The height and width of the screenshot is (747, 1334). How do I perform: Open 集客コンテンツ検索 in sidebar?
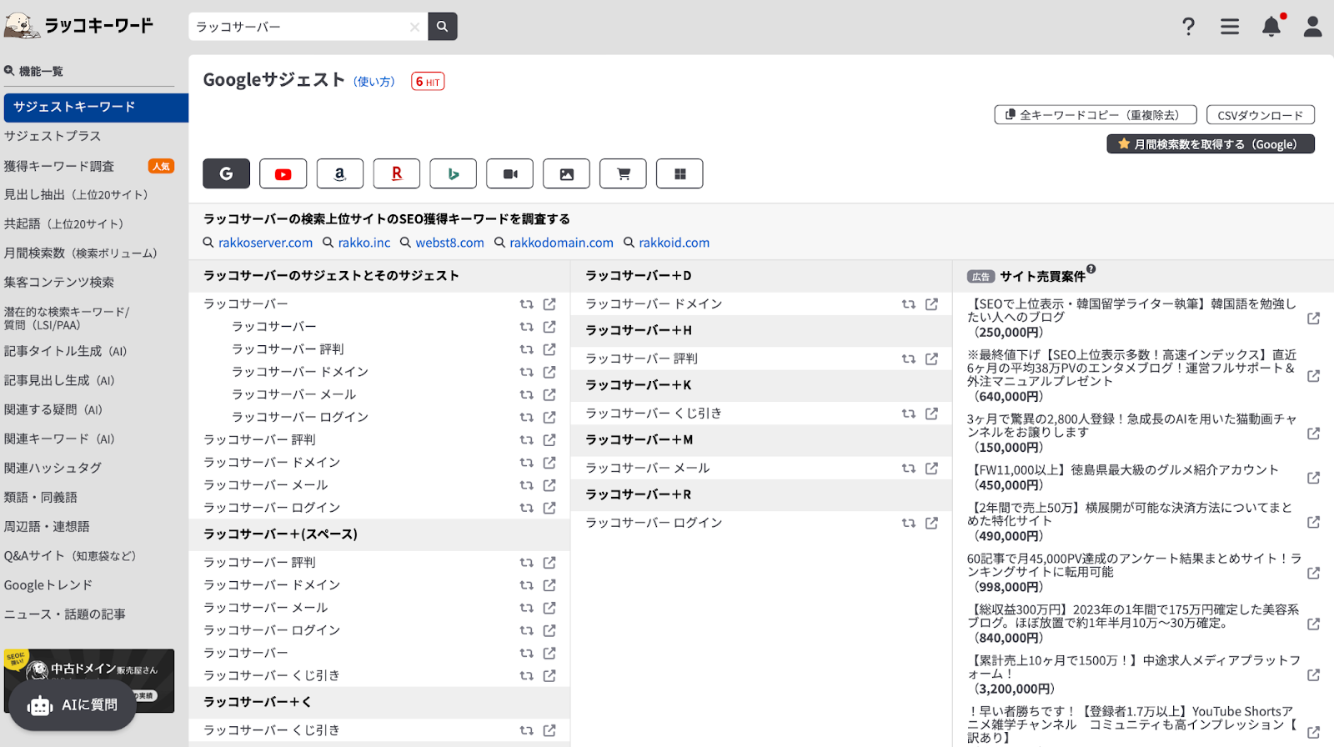pyautogui.click(x=59, y=282)
